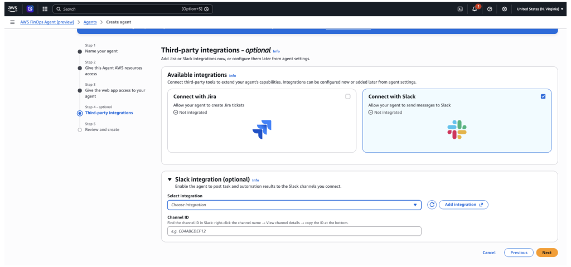The height and width of the screenshot is (267, 571).
Task: Open the United States (N. Virginia) region menu
Action: pos(540,9)
